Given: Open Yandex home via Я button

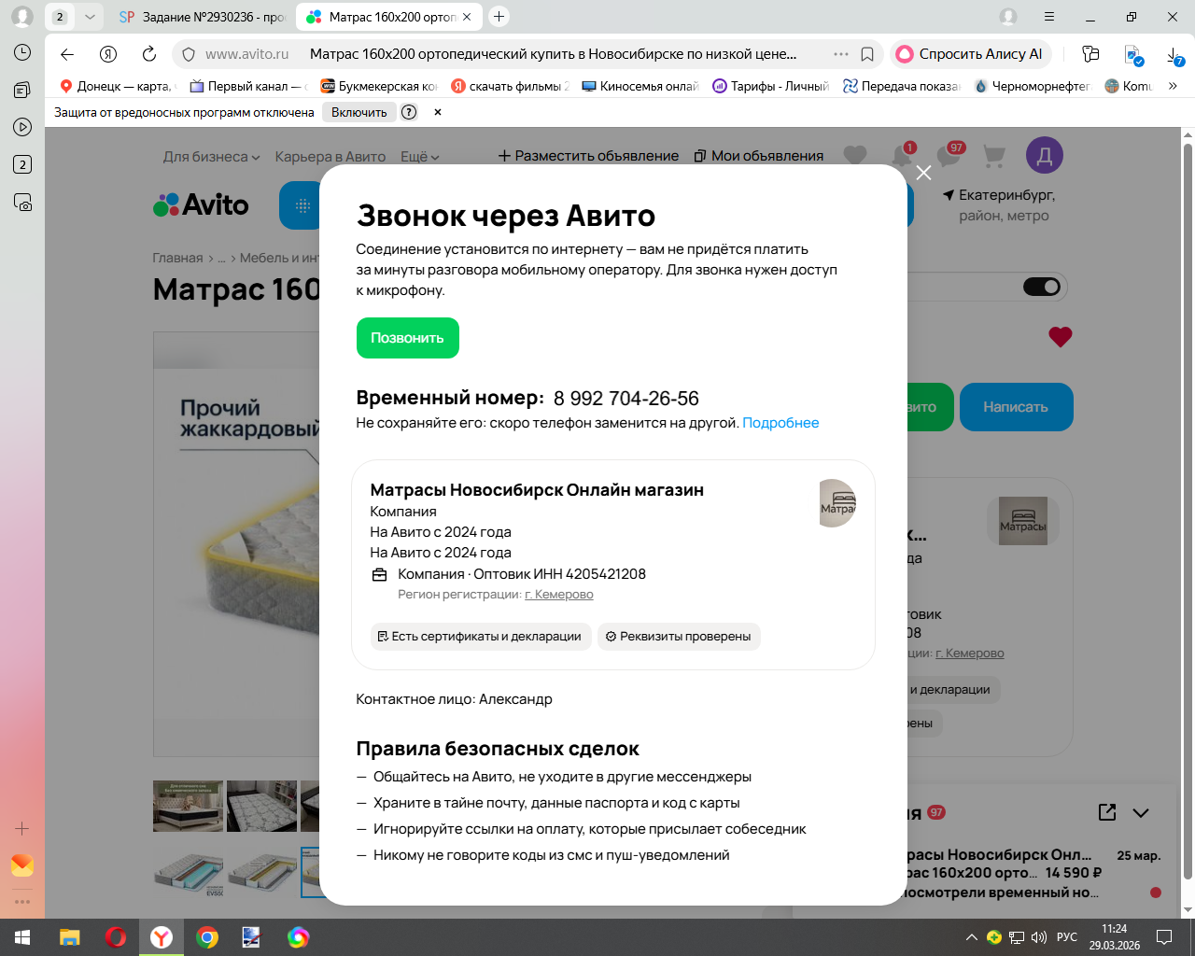Looking at the screenshot, I should 108,54.
